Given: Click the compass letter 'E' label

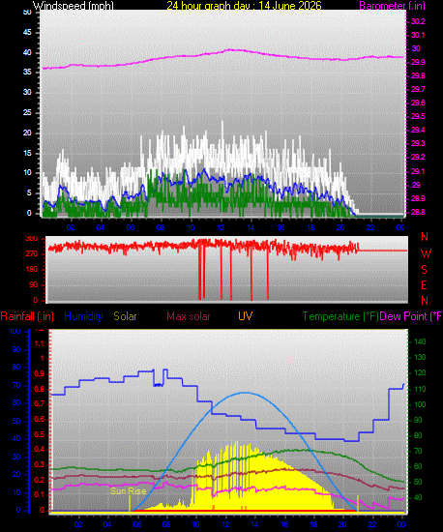Looking at the screenshot, I should 424,285.
